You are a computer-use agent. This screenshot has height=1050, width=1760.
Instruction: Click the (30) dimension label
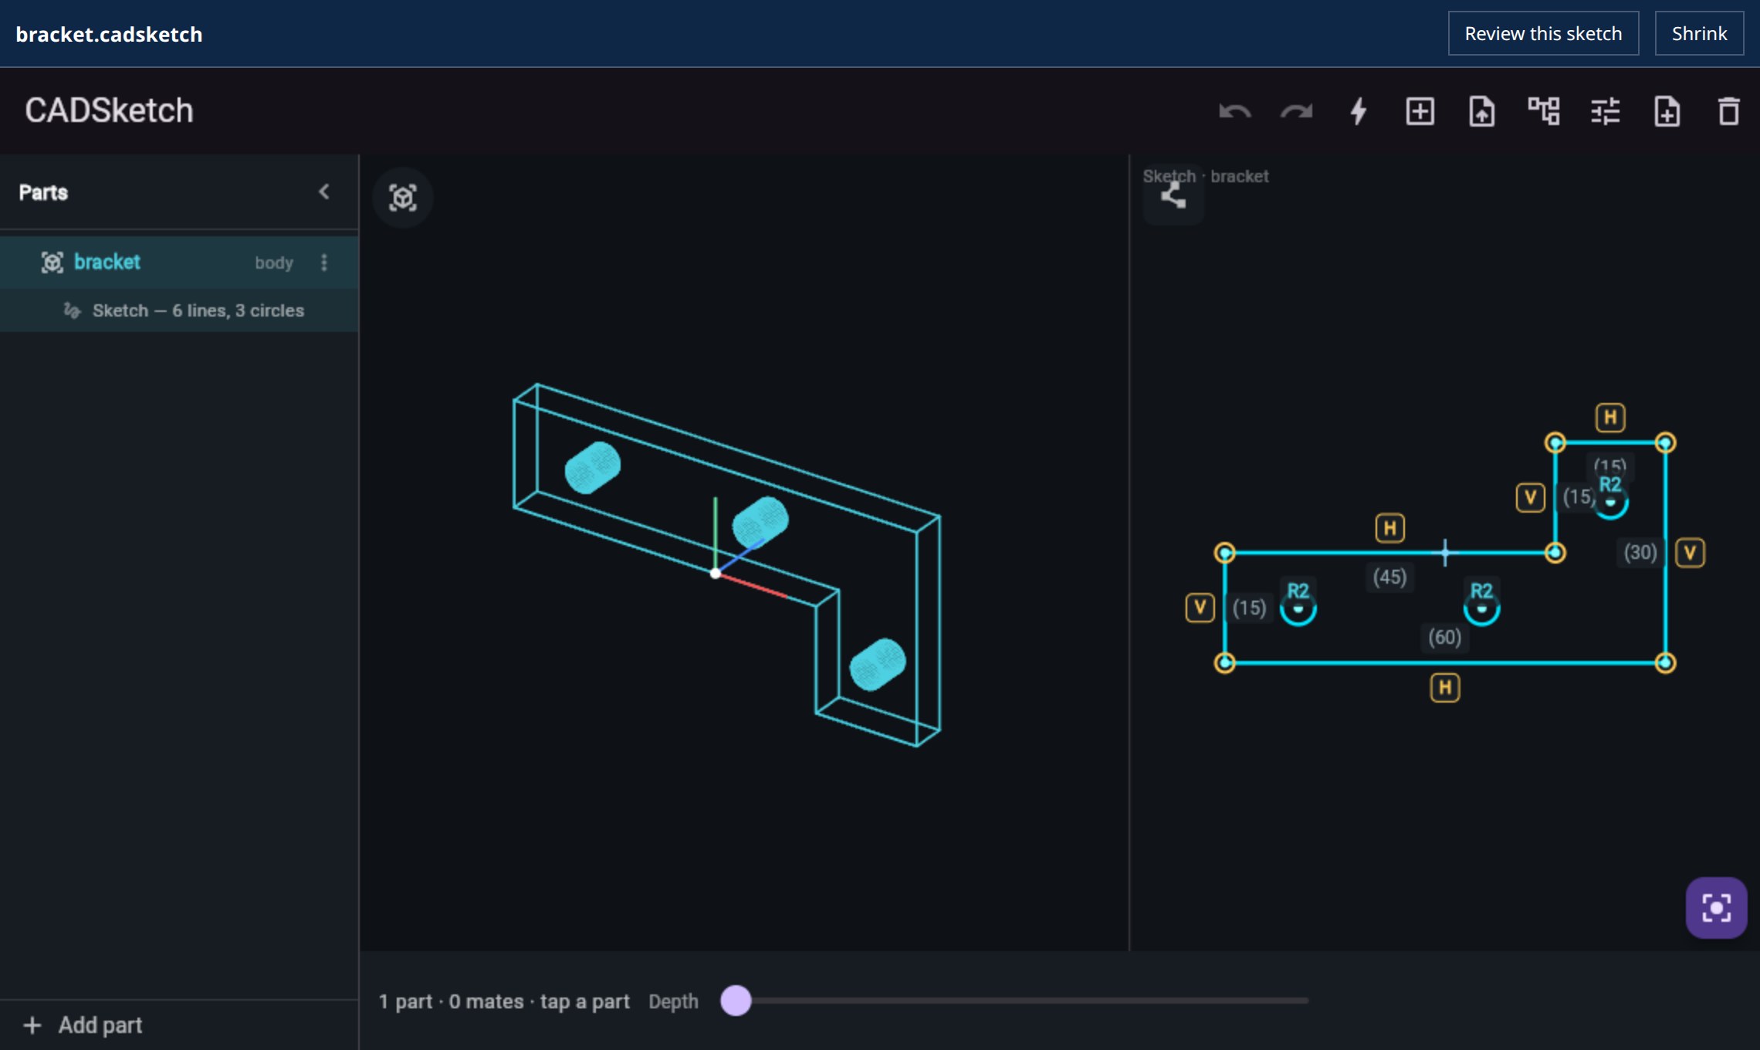(x=1640, y=553)
